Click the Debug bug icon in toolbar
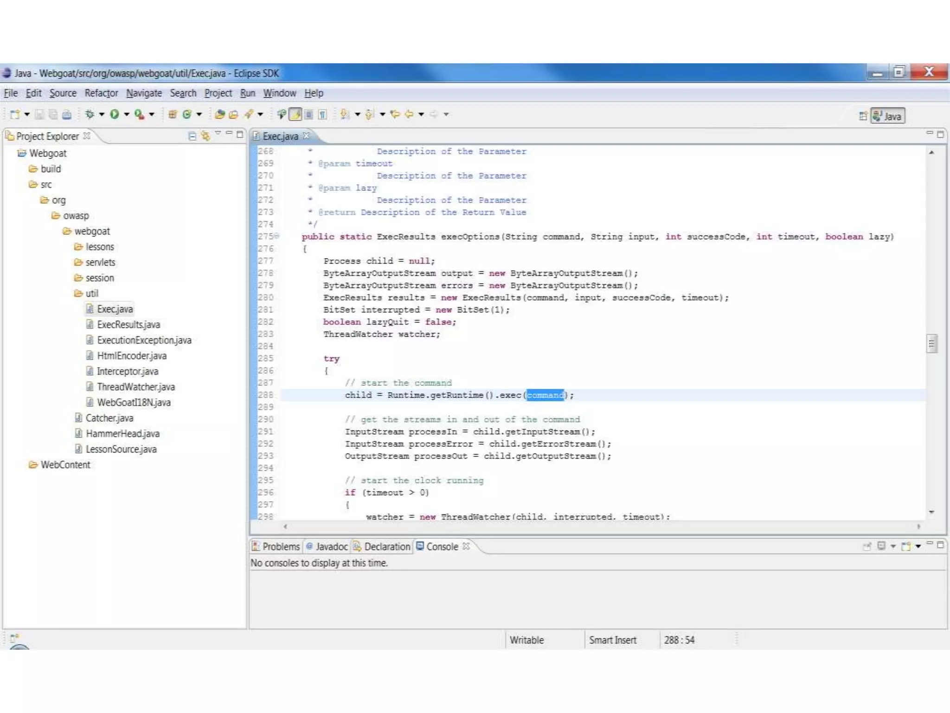This screenshot has height=713, width=950. [x=90, y=114]
